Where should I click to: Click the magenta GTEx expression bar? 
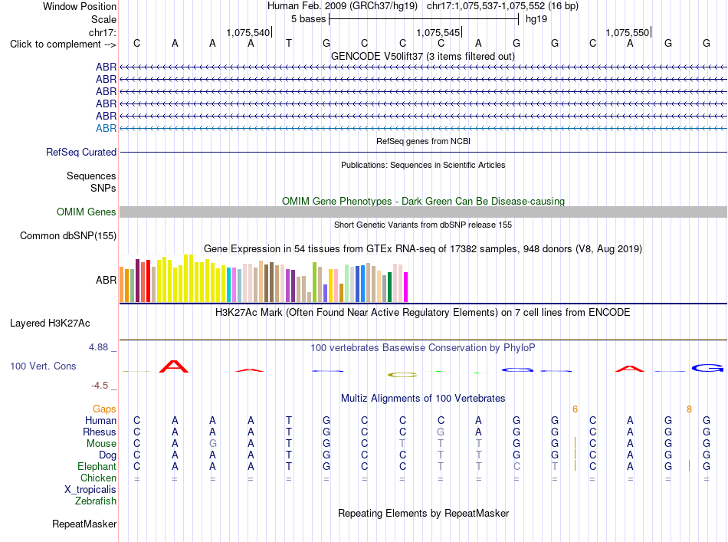406,287
